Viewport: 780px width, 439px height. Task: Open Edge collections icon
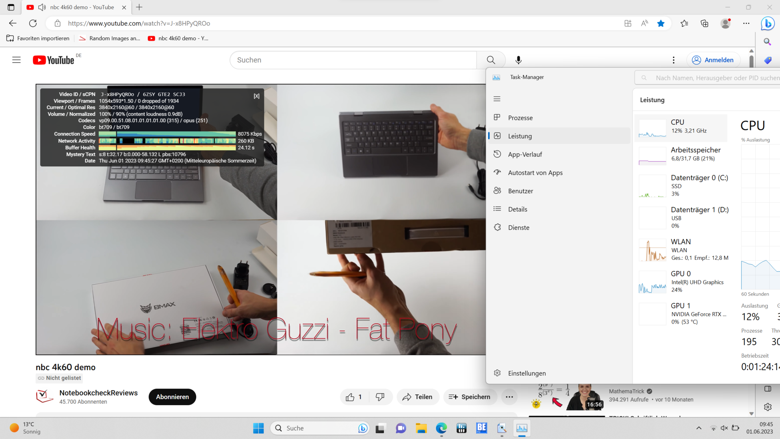click(704, 23)
